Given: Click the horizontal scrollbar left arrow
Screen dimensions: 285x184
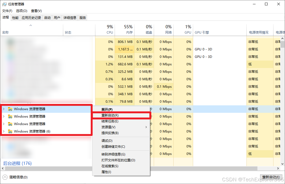Looking at the screenshot, I should click(x=3, y=169).
